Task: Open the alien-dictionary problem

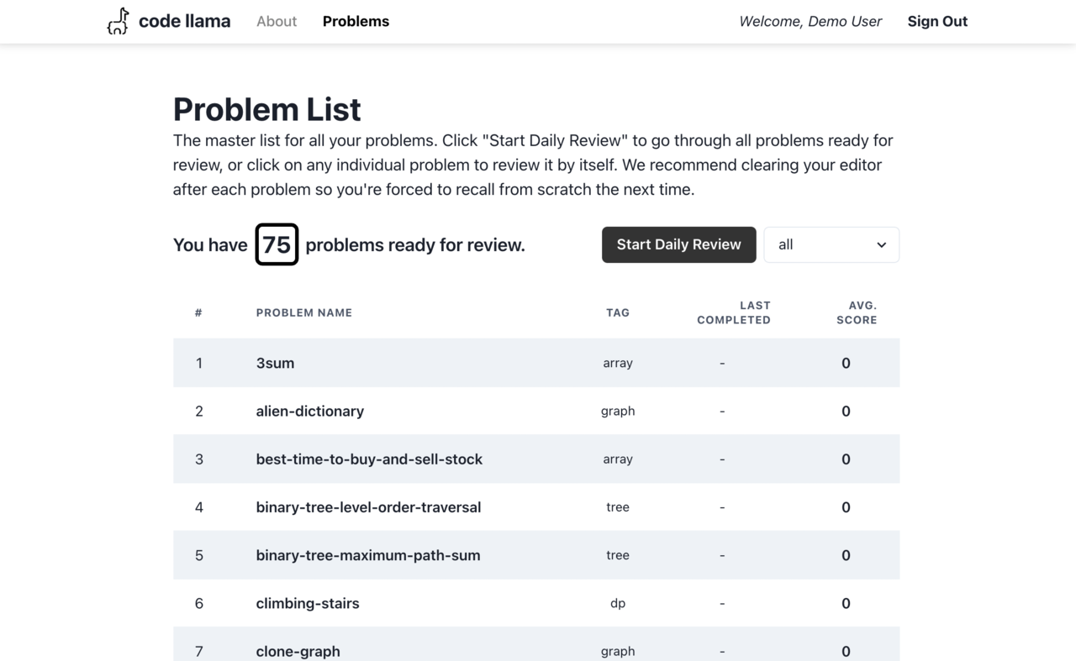Action: pos(310,411)
